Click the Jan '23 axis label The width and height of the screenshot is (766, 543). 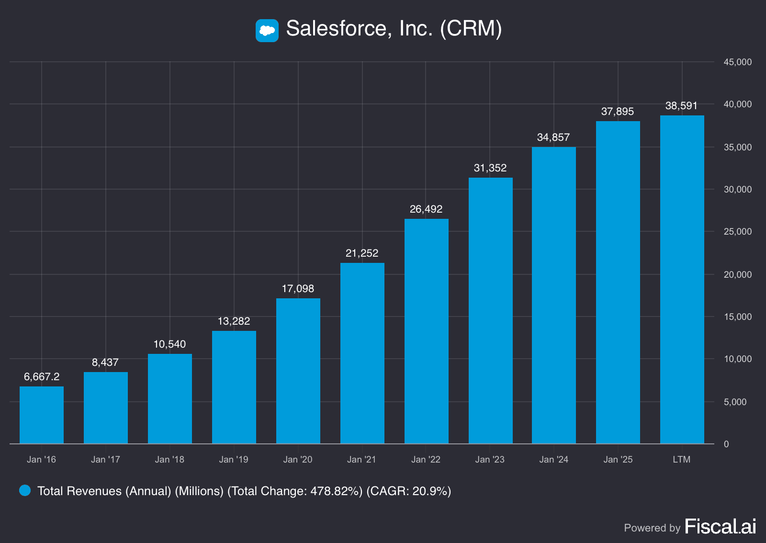tap(490, 460)
